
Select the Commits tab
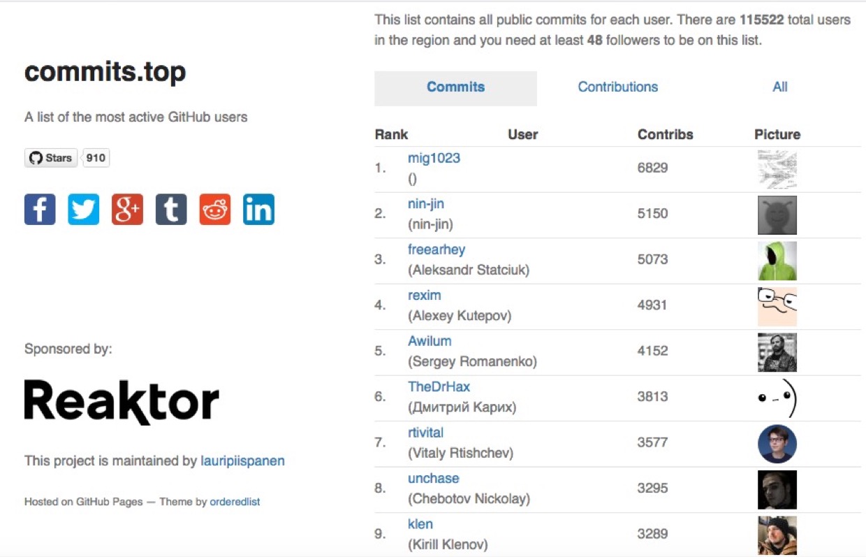[455, 87]
